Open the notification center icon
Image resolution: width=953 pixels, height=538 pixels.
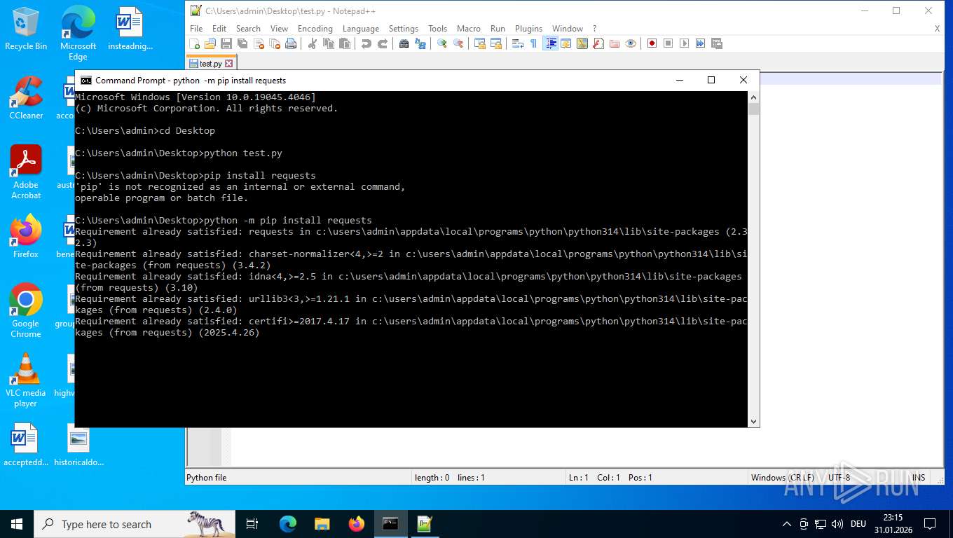(930, 524)
